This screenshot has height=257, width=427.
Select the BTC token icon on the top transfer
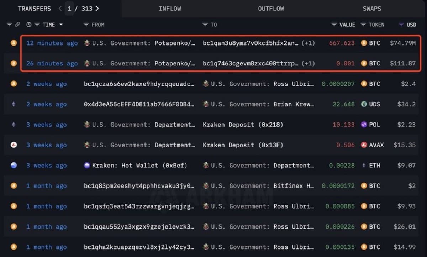click(363, 43)
